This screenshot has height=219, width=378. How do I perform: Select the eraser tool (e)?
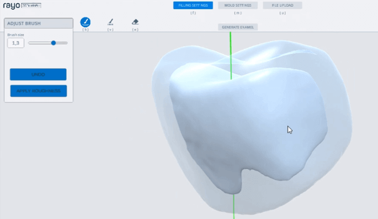tap(135, 22)
